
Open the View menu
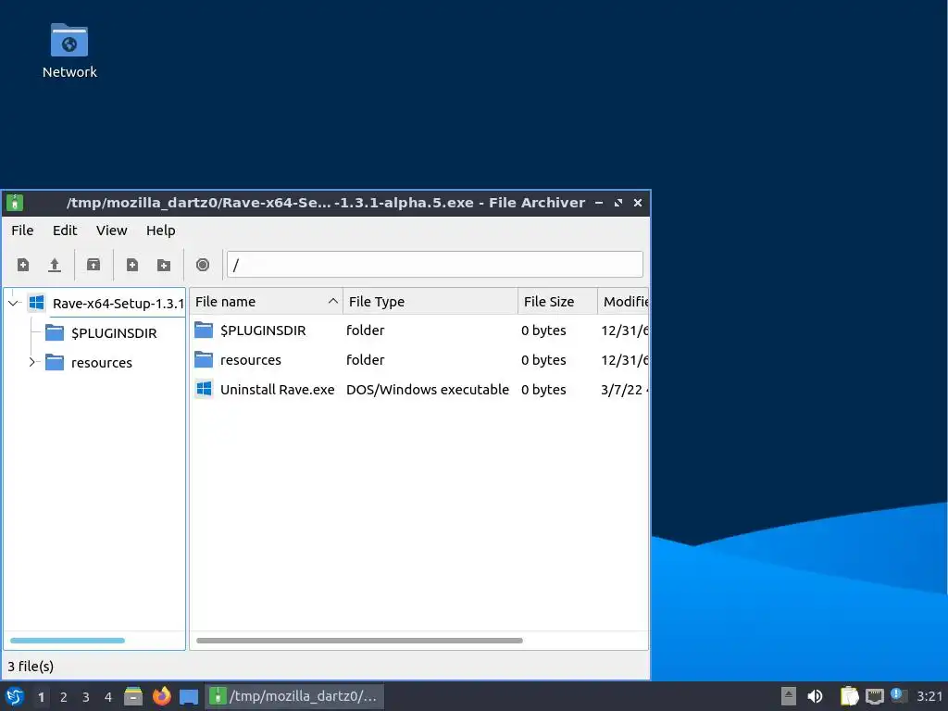coord(112,231)
